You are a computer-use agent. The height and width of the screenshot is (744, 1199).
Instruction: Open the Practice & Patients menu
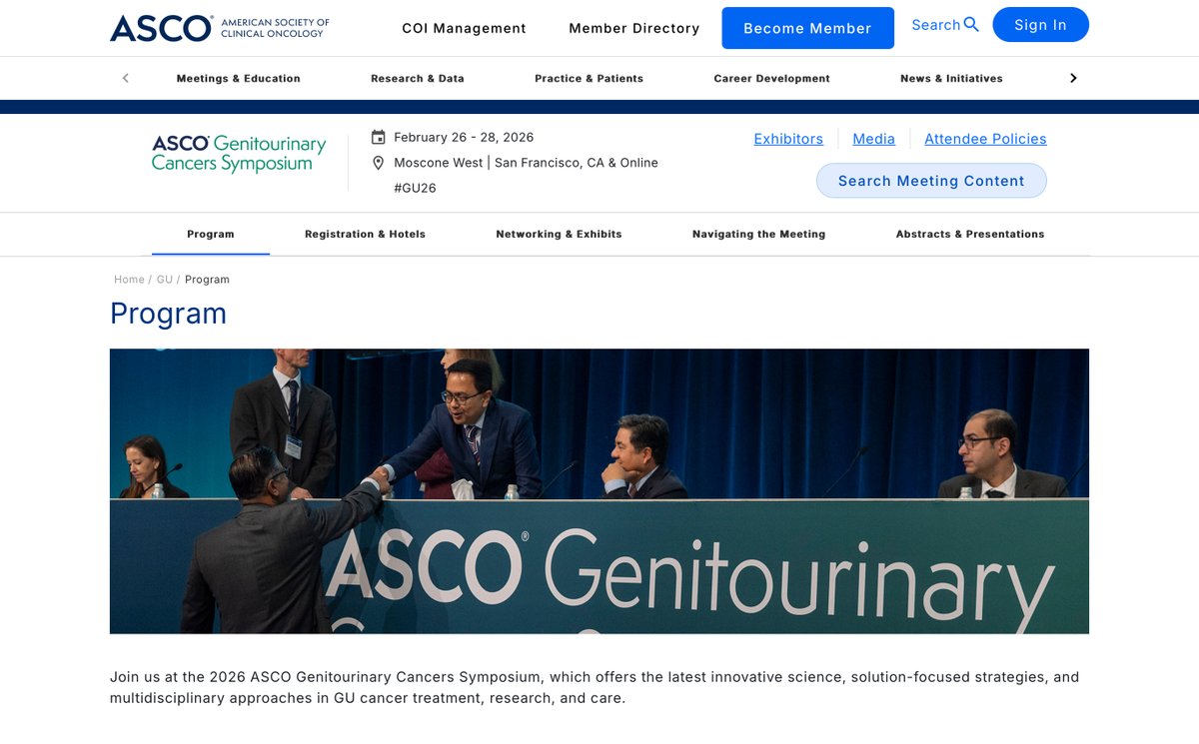point(589,78)
